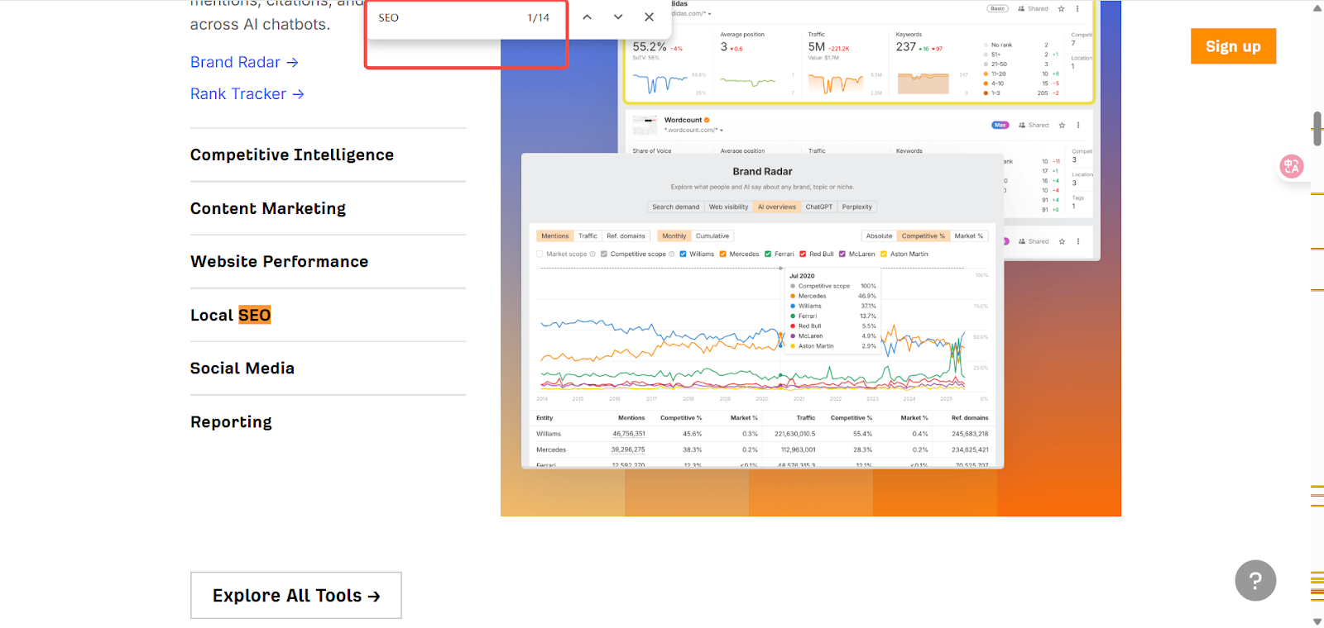Click the page vertical scrollbar thumb
The height and width of the screenshot is (628, 1324).
[x=1317, y=128]
